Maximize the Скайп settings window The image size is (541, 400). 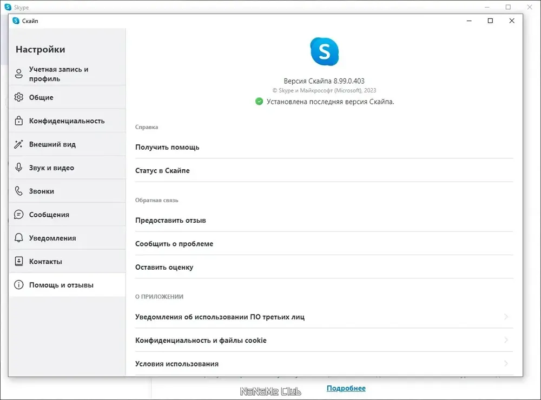click(x=490, y=21)
